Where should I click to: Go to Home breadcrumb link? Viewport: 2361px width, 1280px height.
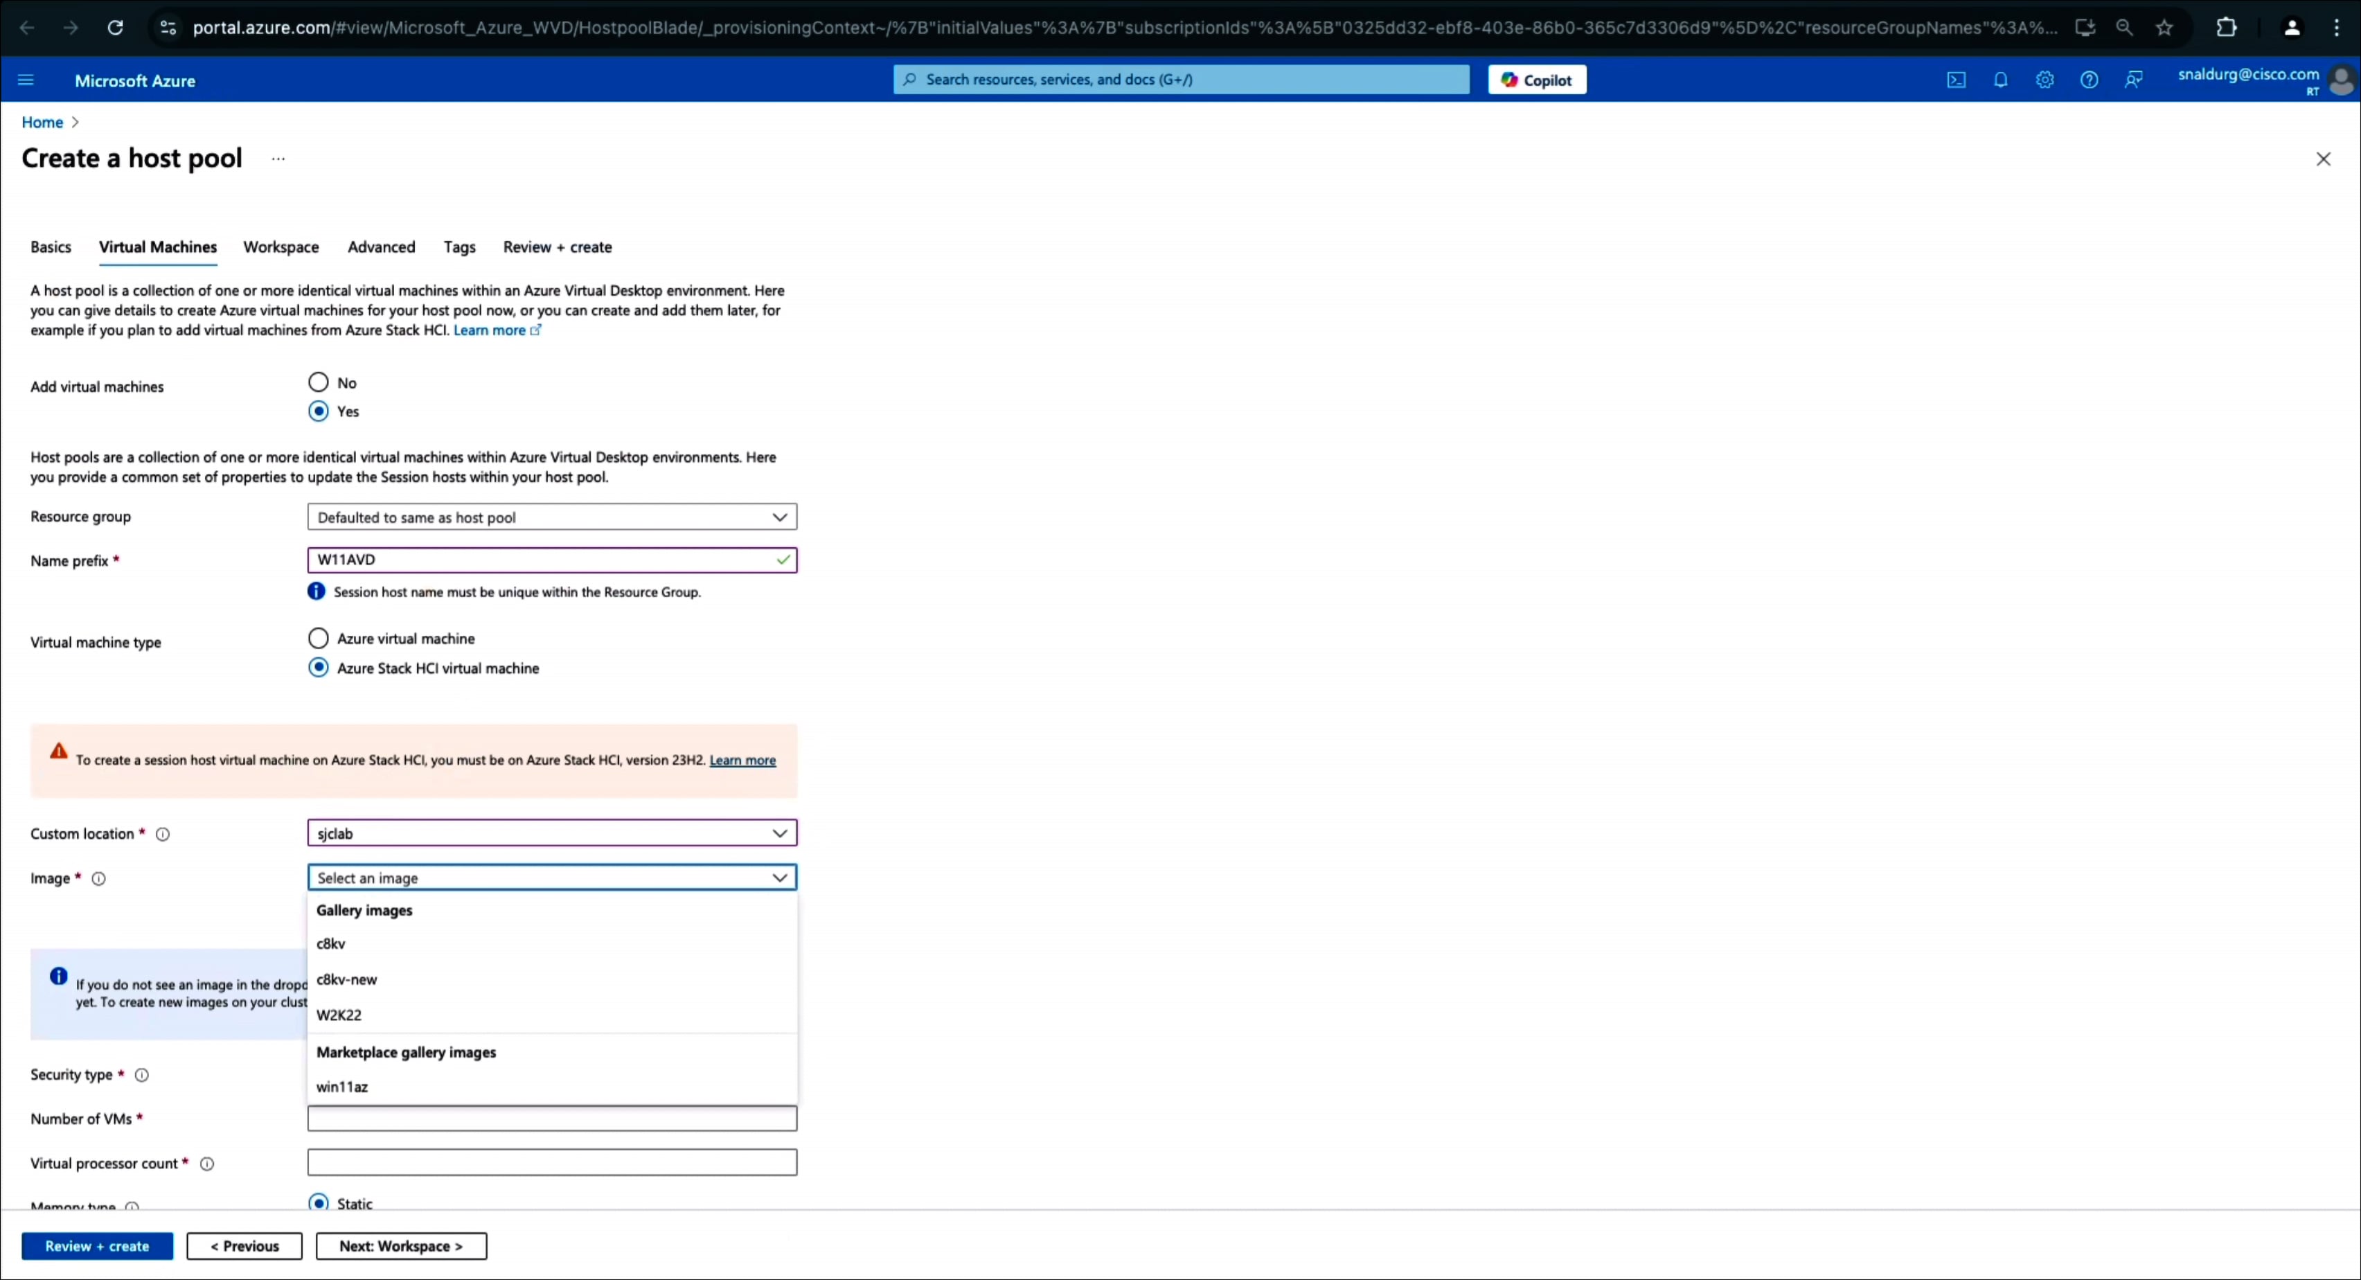42,122
